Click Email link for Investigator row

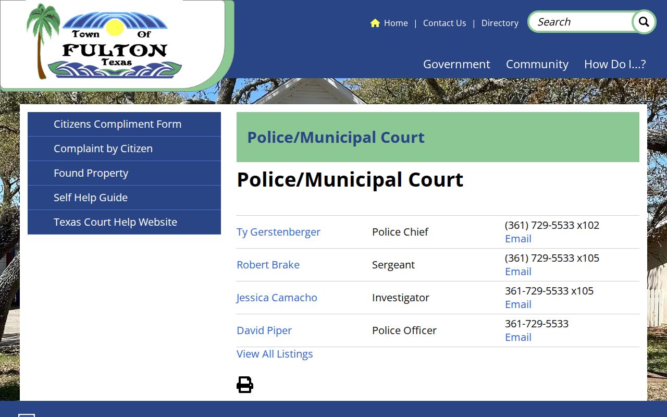pyautogui.click(x=518, y=304)
